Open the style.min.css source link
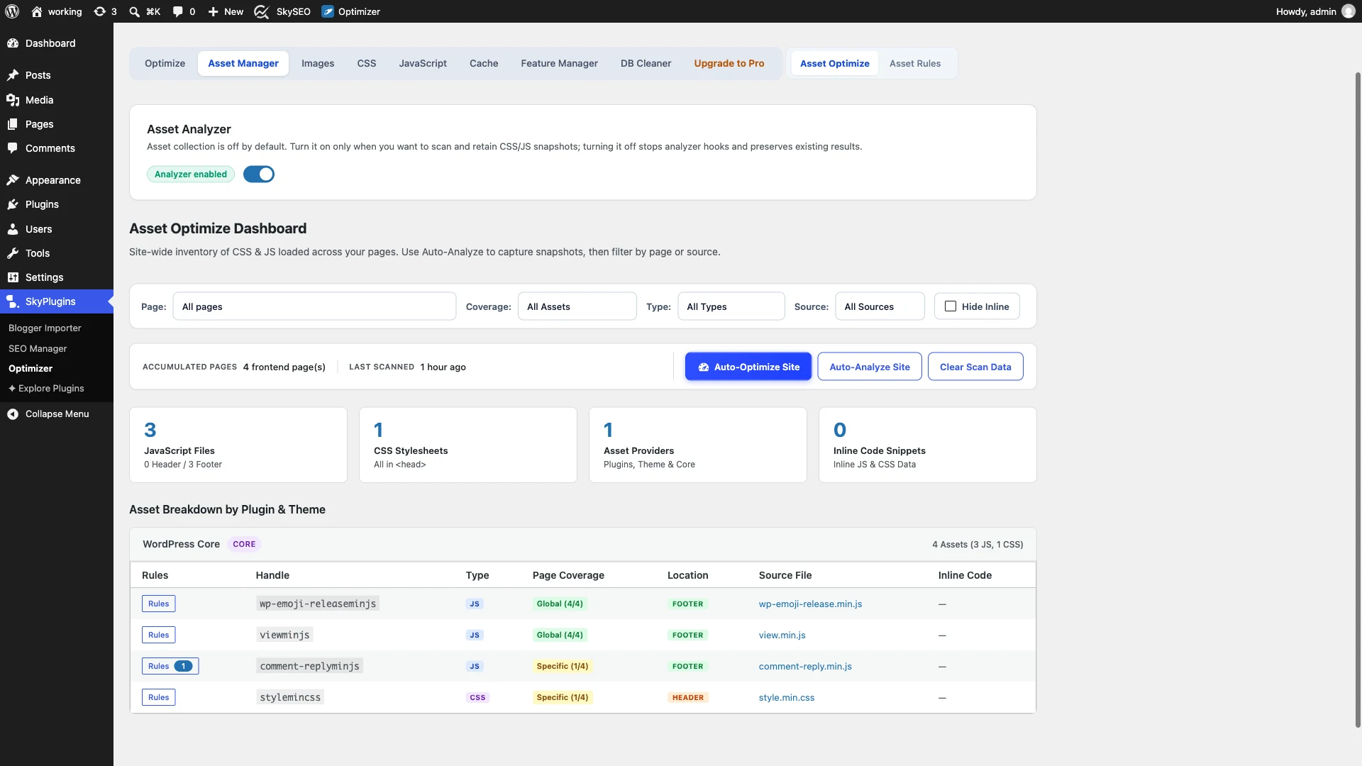 click(x=787, y=698)
